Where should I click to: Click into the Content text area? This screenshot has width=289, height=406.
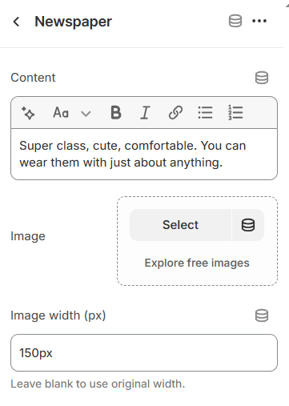144,154
